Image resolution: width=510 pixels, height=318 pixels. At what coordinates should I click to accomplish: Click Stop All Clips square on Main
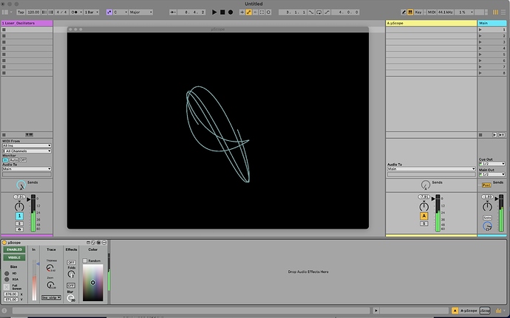(480, 135)
